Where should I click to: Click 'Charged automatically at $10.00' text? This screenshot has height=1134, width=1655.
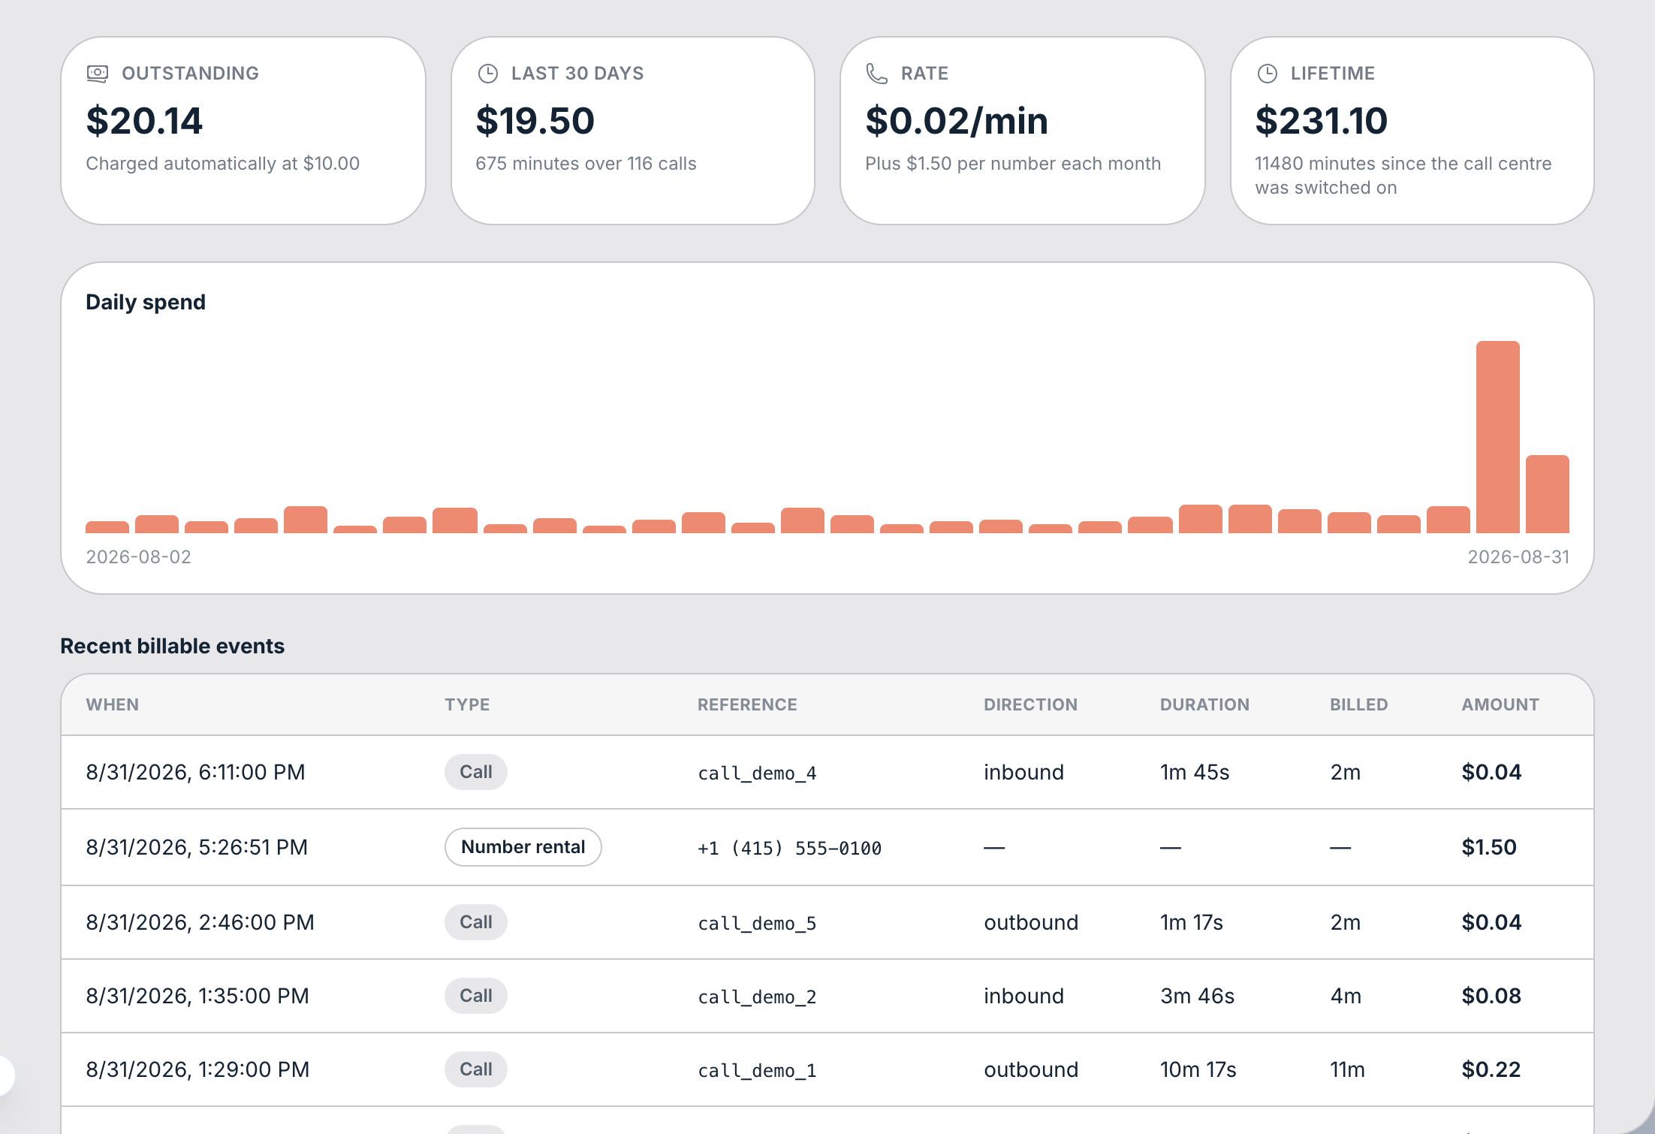[223, 164]
